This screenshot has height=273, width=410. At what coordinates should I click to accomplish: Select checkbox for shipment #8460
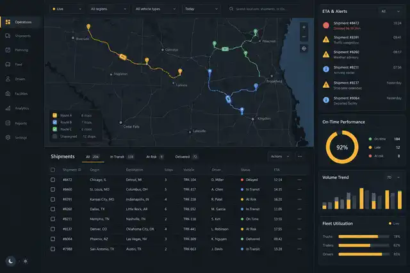[53, 189]
